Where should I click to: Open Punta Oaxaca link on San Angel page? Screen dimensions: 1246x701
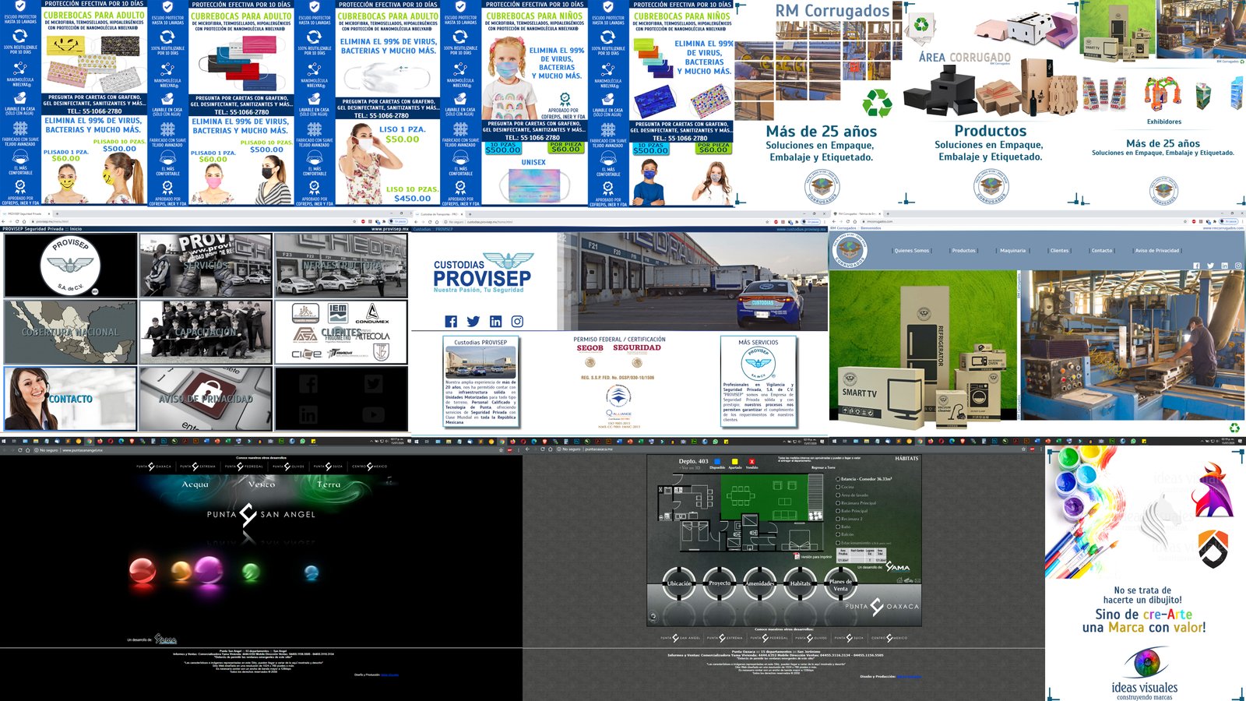[153, 466]
